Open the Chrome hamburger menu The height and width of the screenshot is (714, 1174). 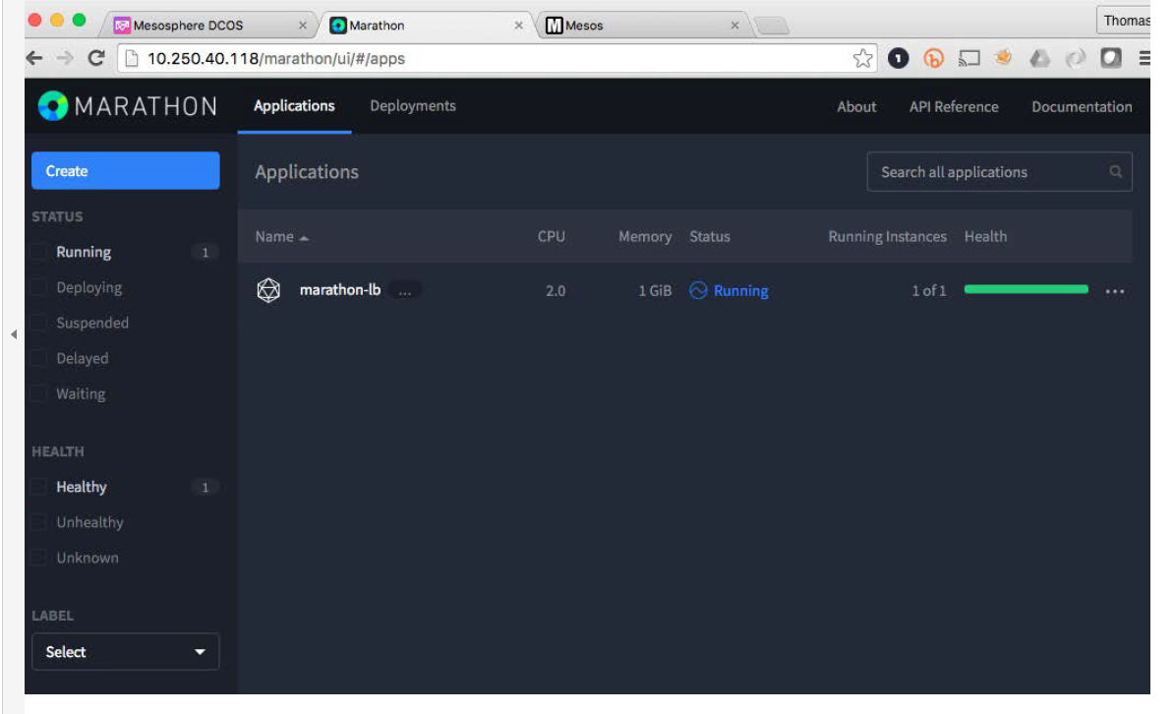(1145, 58)
